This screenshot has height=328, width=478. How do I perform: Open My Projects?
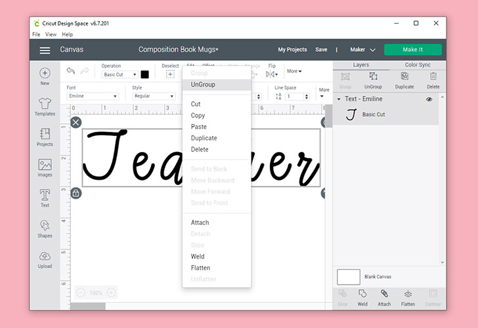292,50
